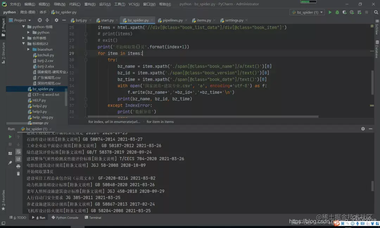The width and height of the screenshot is (380, 228).
Task: Stop the process in the Run panel
Action: point(10,144)
